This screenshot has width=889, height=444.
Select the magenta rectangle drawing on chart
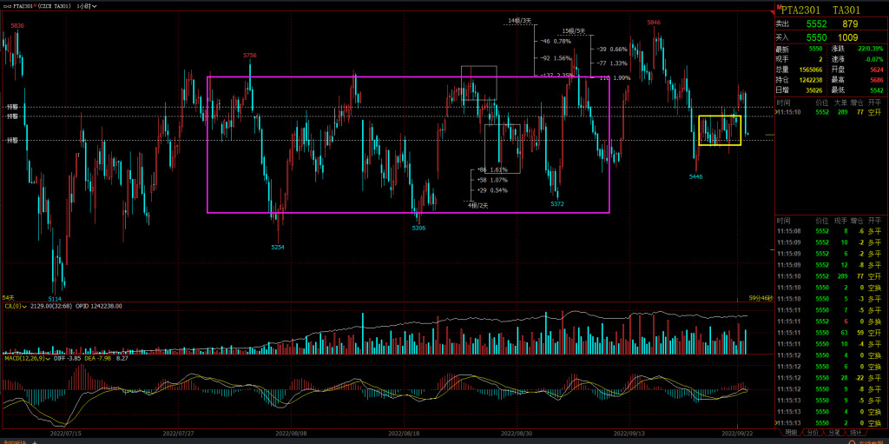(x=207, y=148)
